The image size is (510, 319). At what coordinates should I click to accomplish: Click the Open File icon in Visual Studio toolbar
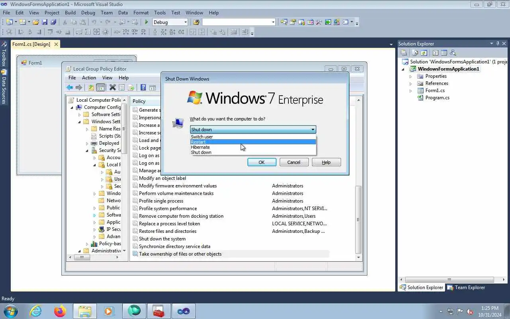[x=36, y=22]
